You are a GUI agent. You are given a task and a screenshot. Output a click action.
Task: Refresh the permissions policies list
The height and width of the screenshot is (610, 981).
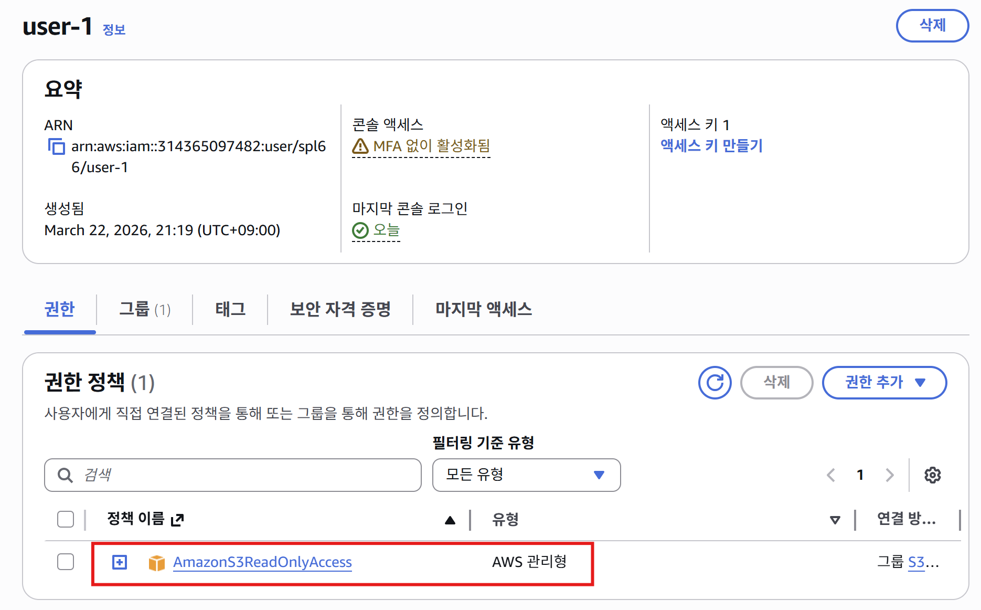click(715, 383)
